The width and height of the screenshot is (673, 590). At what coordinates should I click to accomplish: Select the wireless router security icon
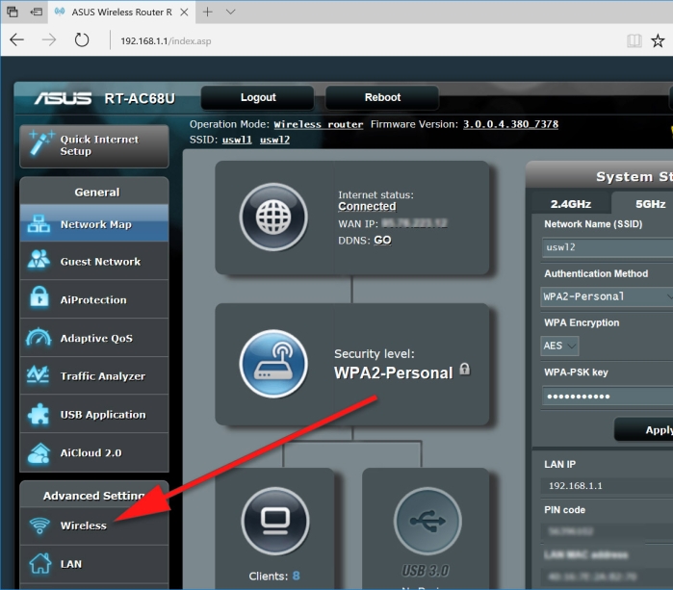[x=273, y=364]
